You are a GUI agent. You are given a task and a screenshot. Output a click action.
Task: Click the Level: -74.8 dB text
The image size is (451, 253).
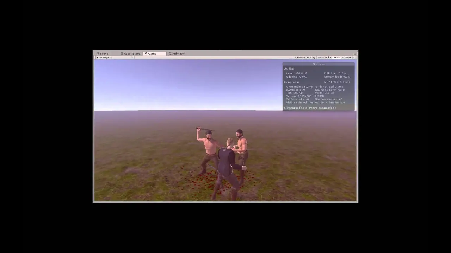point(297,74)
